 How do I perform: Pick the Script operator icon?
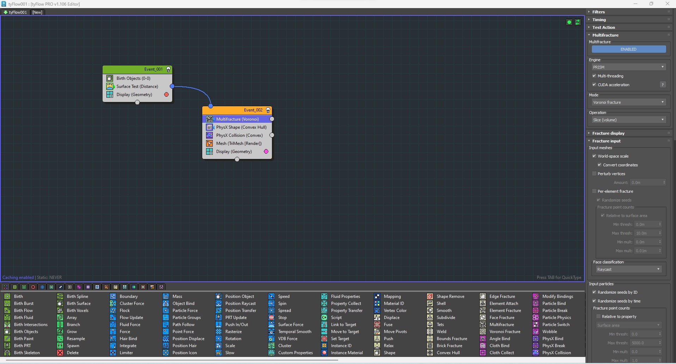coord(324,318)
